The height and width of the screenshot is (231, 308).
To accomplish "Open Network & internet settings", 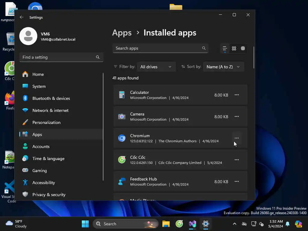I will pyautogui.click(x=61, y=110).
